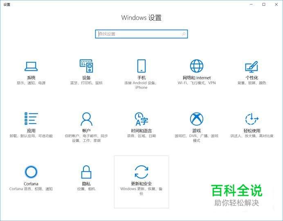
Task: Maximize the 设置 window
Action: (264, 5)
